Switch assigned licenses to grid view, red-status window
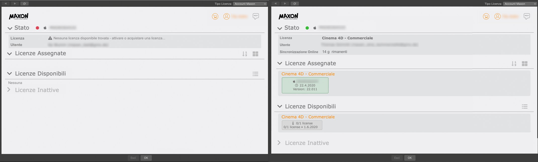 tap(255, 54)
